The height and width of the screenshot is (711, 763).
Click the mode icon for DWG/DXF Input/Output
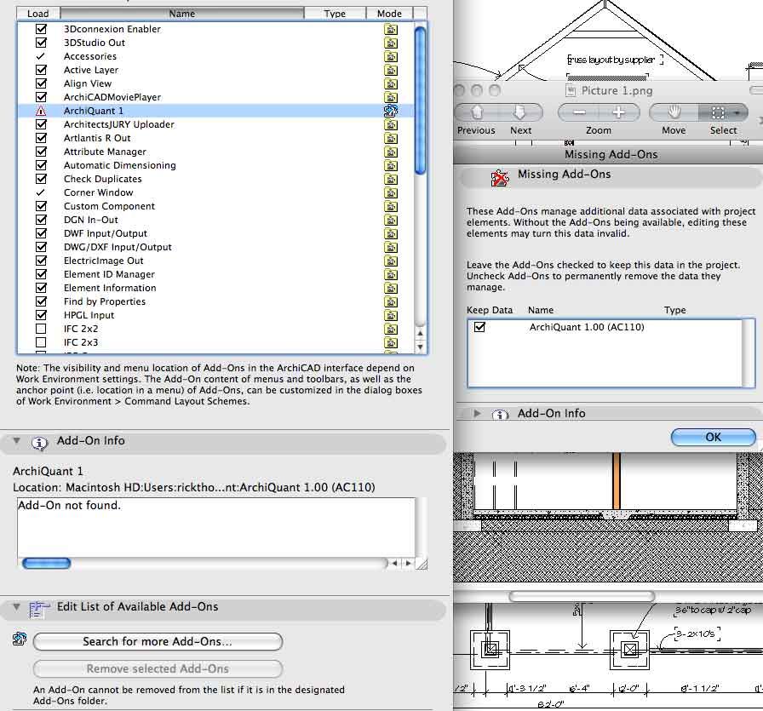(390, 247)
